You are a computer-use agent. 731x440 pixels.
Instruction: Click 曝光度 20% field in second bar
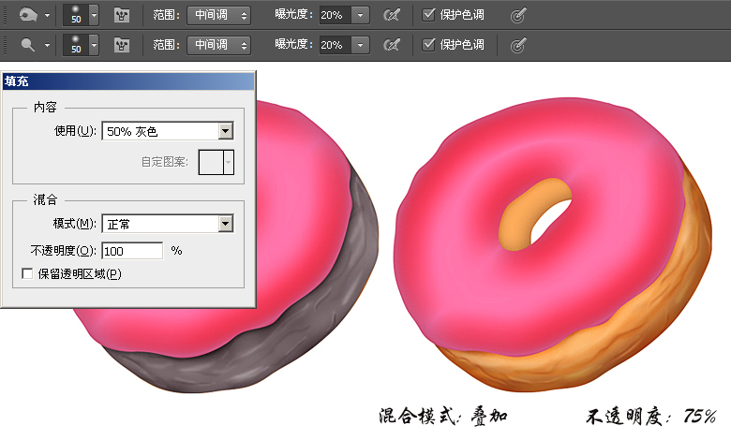pyautogui.click(x=335, y=45)
